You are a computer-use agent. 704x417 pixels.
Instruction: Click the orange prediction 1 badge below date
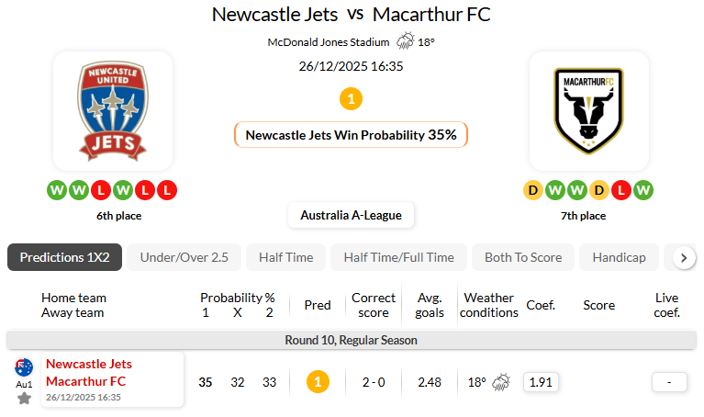pos(351,98)
